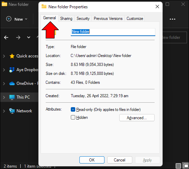Go forward with Explorer forward arrow
Screen dimensions: 189x169
tap(18, 37)
